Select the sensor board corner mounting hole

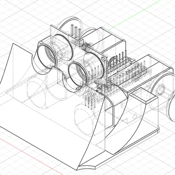tap(103, 59)
